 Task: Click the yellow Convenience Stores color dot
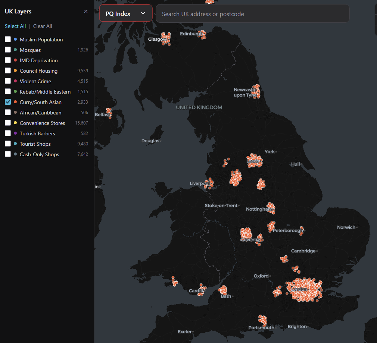pos(15,123)
